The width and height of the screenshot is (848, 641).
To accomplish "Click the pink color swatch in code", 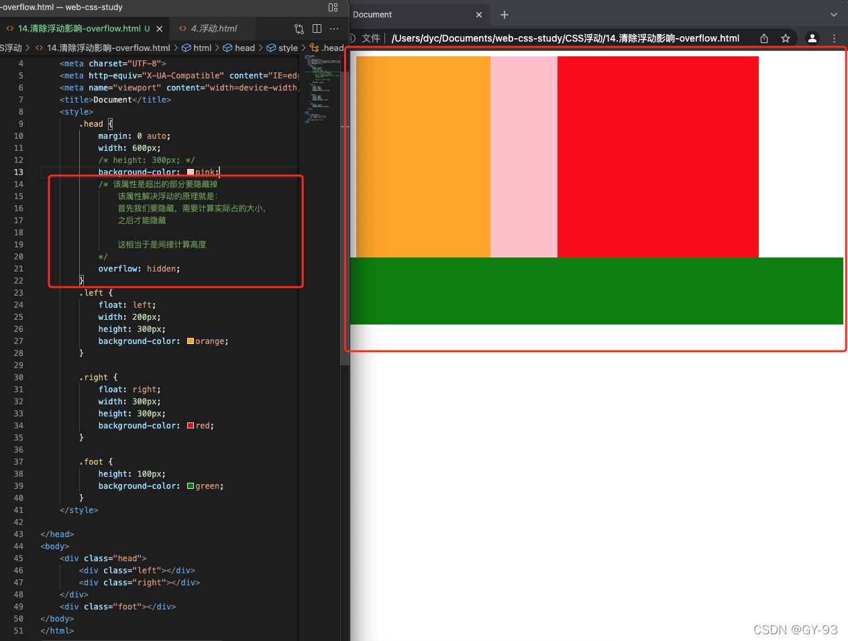I will pyautogui.click(x=191, y=172).
